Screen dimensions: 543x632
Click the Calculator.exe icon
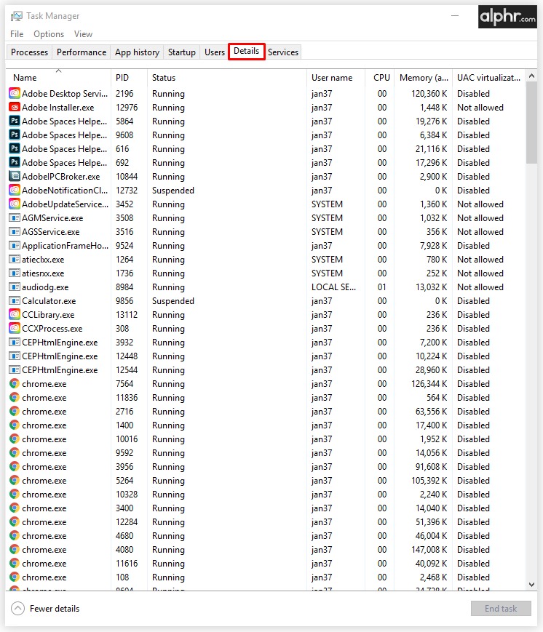pos(15,300)
